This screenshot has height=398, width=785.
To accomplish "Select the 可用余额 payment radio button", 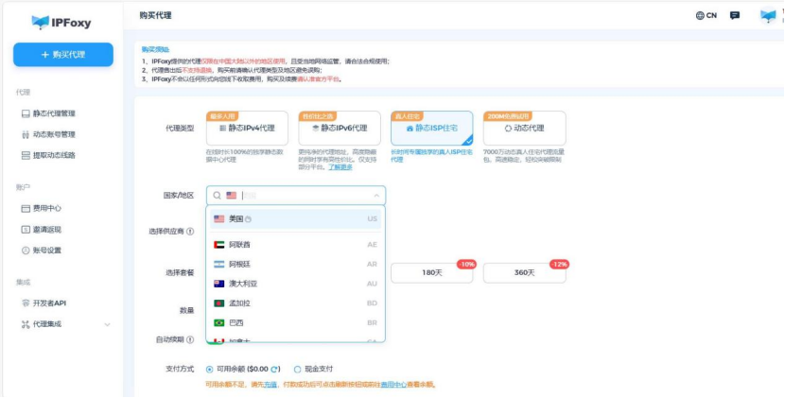I will click(210, 369).
